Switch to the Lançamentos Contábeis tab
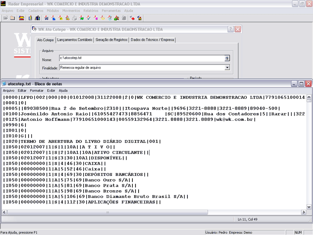Image resolution: width=313 pixels, height=235 pixels. (75, 40)
